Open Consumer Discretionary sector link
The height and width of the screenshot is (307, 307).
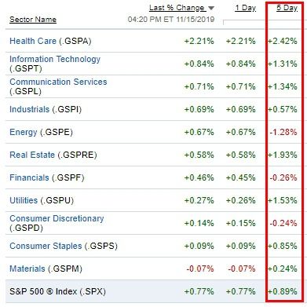(x=57, y=218)
